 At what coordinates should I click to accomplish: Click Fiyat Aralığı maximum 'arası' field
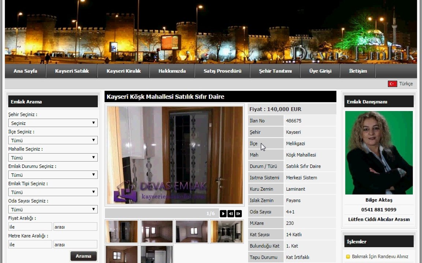tap(75, 227)
